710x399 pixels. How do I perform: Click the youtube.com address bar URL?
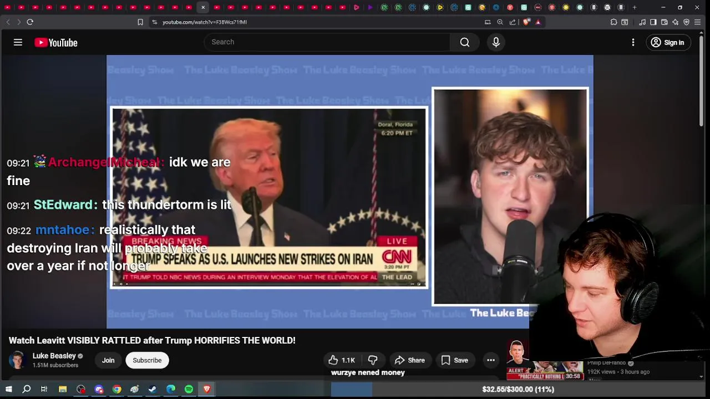[x=205, y=22]
